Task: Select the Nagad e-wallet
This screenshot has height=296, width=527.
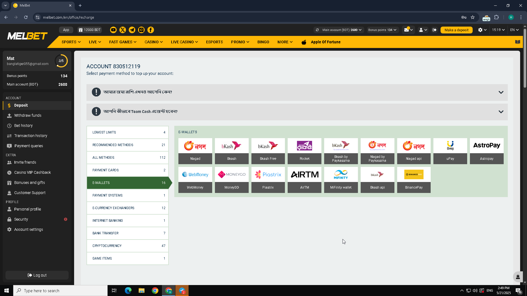Action: (x=195, y=151)
